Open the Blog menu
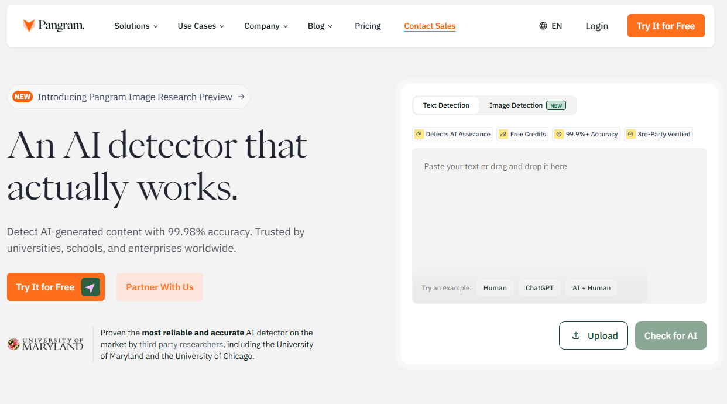The image size is (727, 404). click(x=320, y=26)
